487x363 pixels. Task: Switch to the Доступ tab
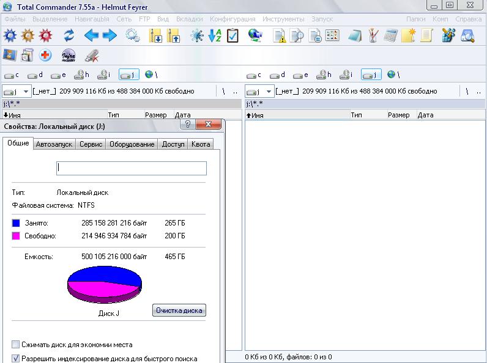pos(173,144)
